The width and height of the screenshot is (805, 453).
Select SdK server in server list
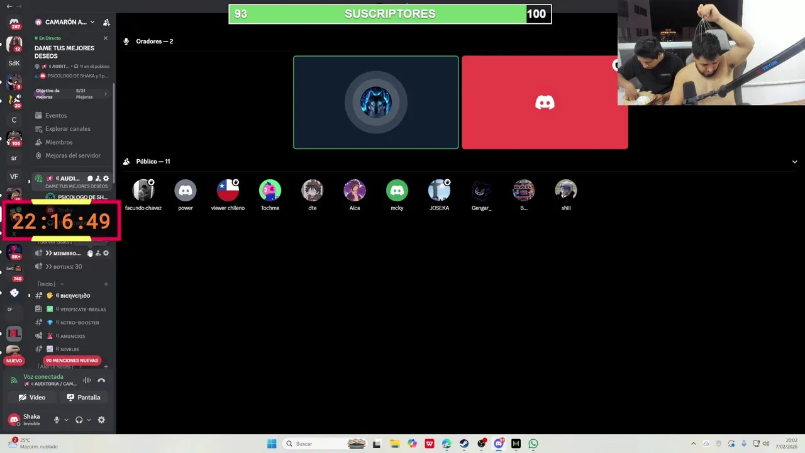(14, 63)
